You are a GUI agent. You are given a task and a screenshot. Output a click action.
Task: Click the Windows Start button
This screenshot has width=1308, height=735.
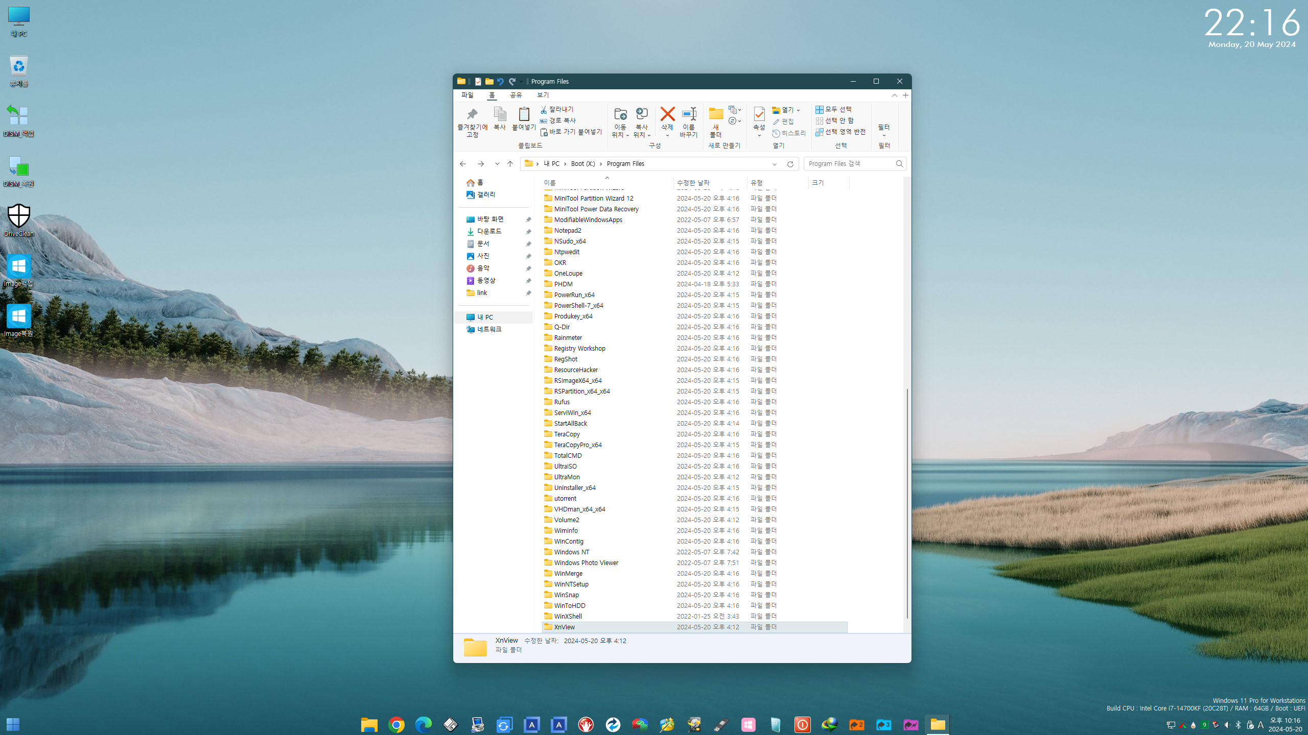13,724
